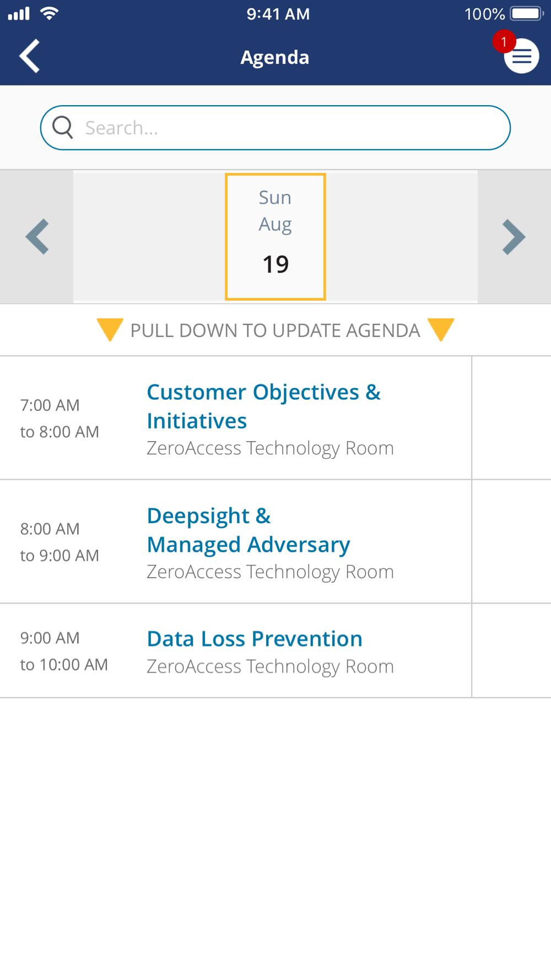Select the 7:00 AM to 8:00 AM time slot
551x979 pixels.
click(60, 418)
